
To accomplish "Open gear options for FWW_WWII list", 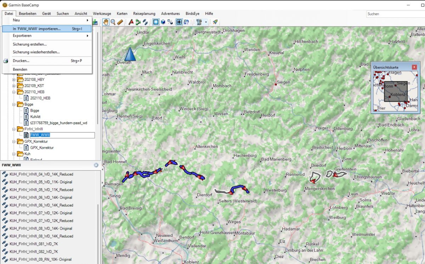I will click(x=96, y=165).
